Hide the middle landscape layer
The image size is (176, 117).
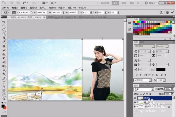point(135,102)
